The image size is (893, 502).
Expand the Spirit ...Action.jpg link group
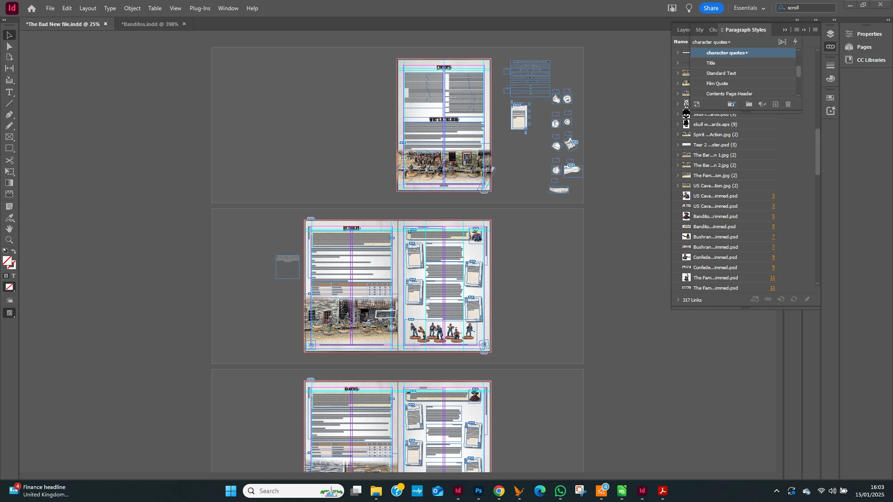coord(678,134)
